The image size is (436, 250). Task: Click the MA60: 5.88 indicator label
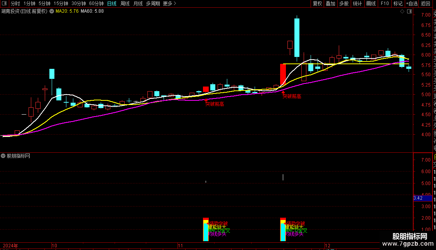(x=92, y=12)
